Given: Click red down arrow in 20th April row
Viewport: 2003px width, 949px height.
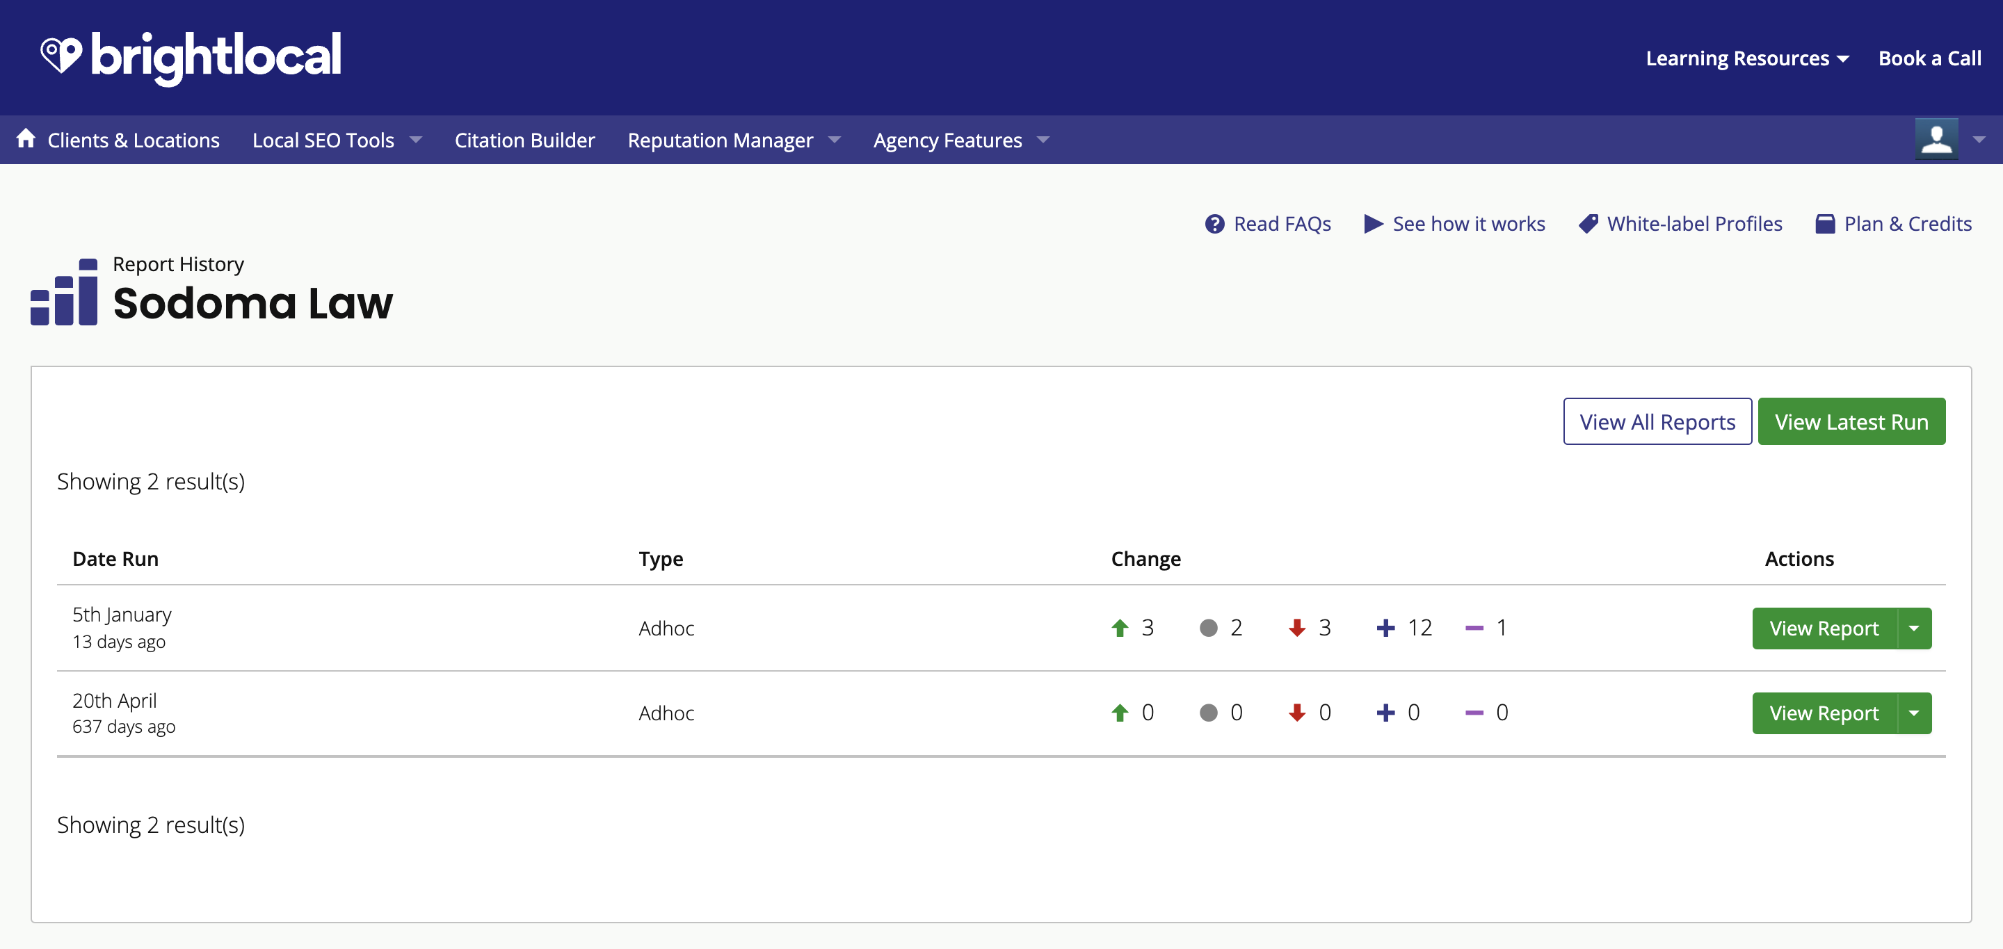Looking at the screenshot, I should click(1297, 712).
